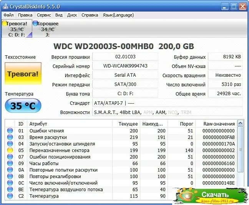Click the Порог column header
This screenshot has width=249, height=205.
click(182, 124)
